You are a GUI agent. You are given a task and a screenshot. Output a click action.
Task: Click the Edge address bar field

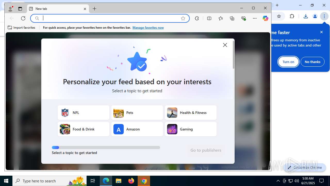pyautogui.click(x=110, y=18)
